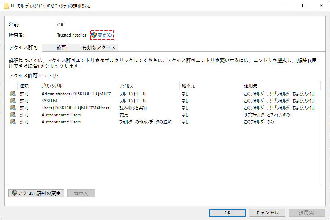Select the SYSTEM principal entry
The image size is (330, 220).
(x=49, y=101)
